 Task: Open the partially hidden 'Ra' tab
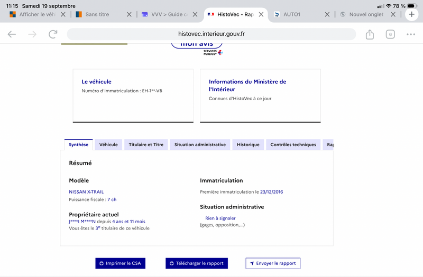(x=328, y=145)
